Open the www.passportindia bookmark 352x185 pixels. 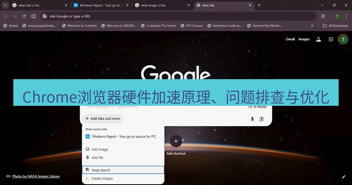pos(40,26)
